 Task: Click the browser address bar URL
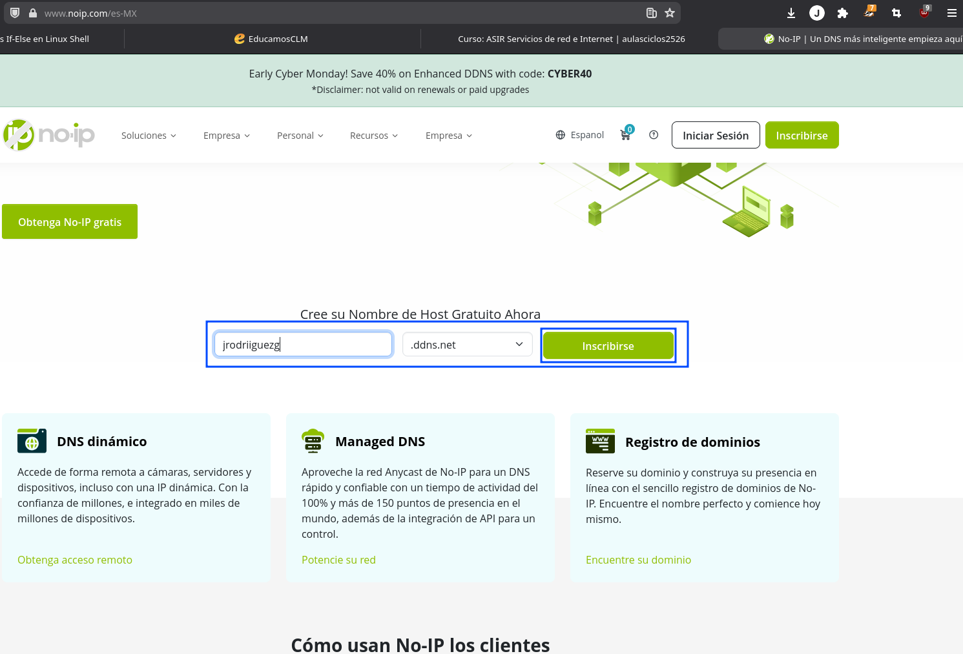tap(90, 13)
